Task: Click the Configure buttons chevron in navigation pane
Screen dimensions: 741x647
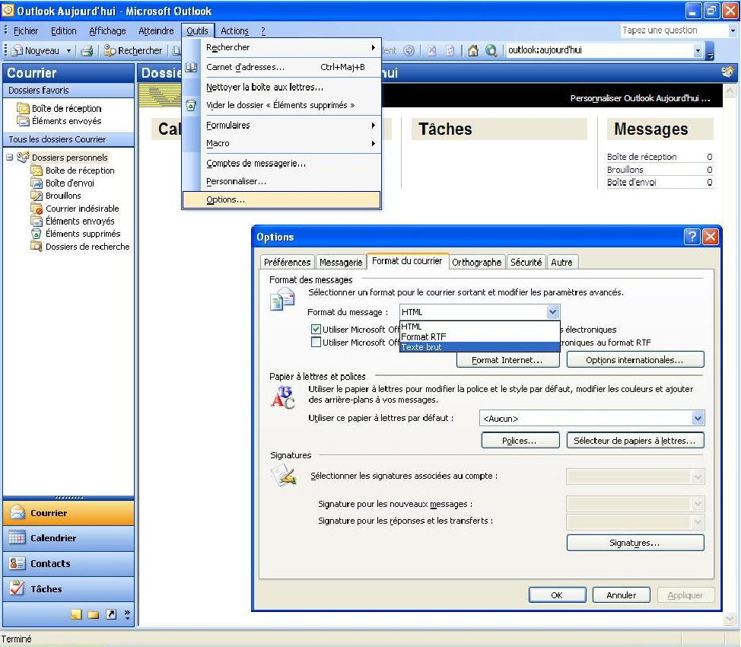Action: coord(127,614)
